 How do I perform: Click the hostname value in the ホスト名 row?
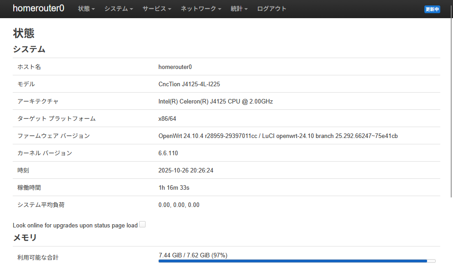pos(175,67)
